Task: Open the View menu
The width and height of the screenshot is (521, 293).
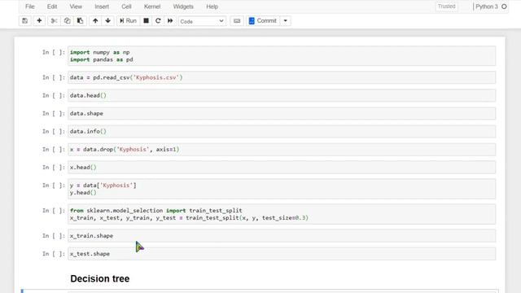Action: click(x=76, y=7)
